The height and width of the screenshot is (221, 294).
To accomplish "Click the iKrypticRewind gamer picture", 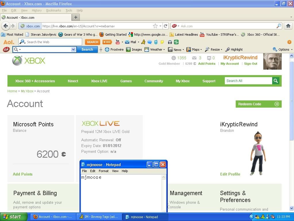I will [272, 62].
